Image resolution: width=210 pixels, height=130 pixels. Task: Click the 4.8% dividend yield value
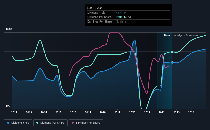119,13
